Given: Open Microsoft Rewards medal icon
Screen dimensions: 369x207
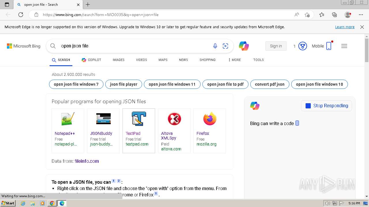Looking at the screenshot, I should [x=302, y=46].
